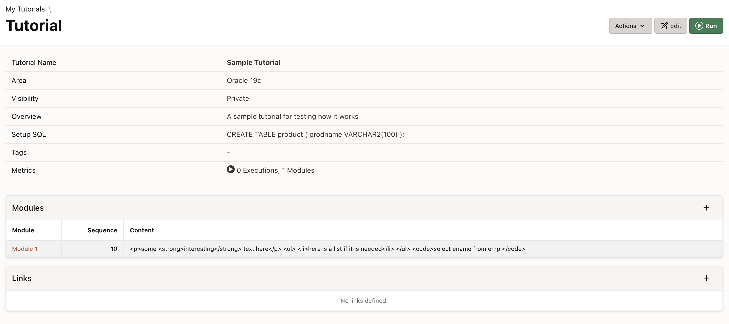Image resolution: width=729 pixels, height=324 pixels.
Task: Click the pencil icon on the Edit button
Action: [664, 26]
